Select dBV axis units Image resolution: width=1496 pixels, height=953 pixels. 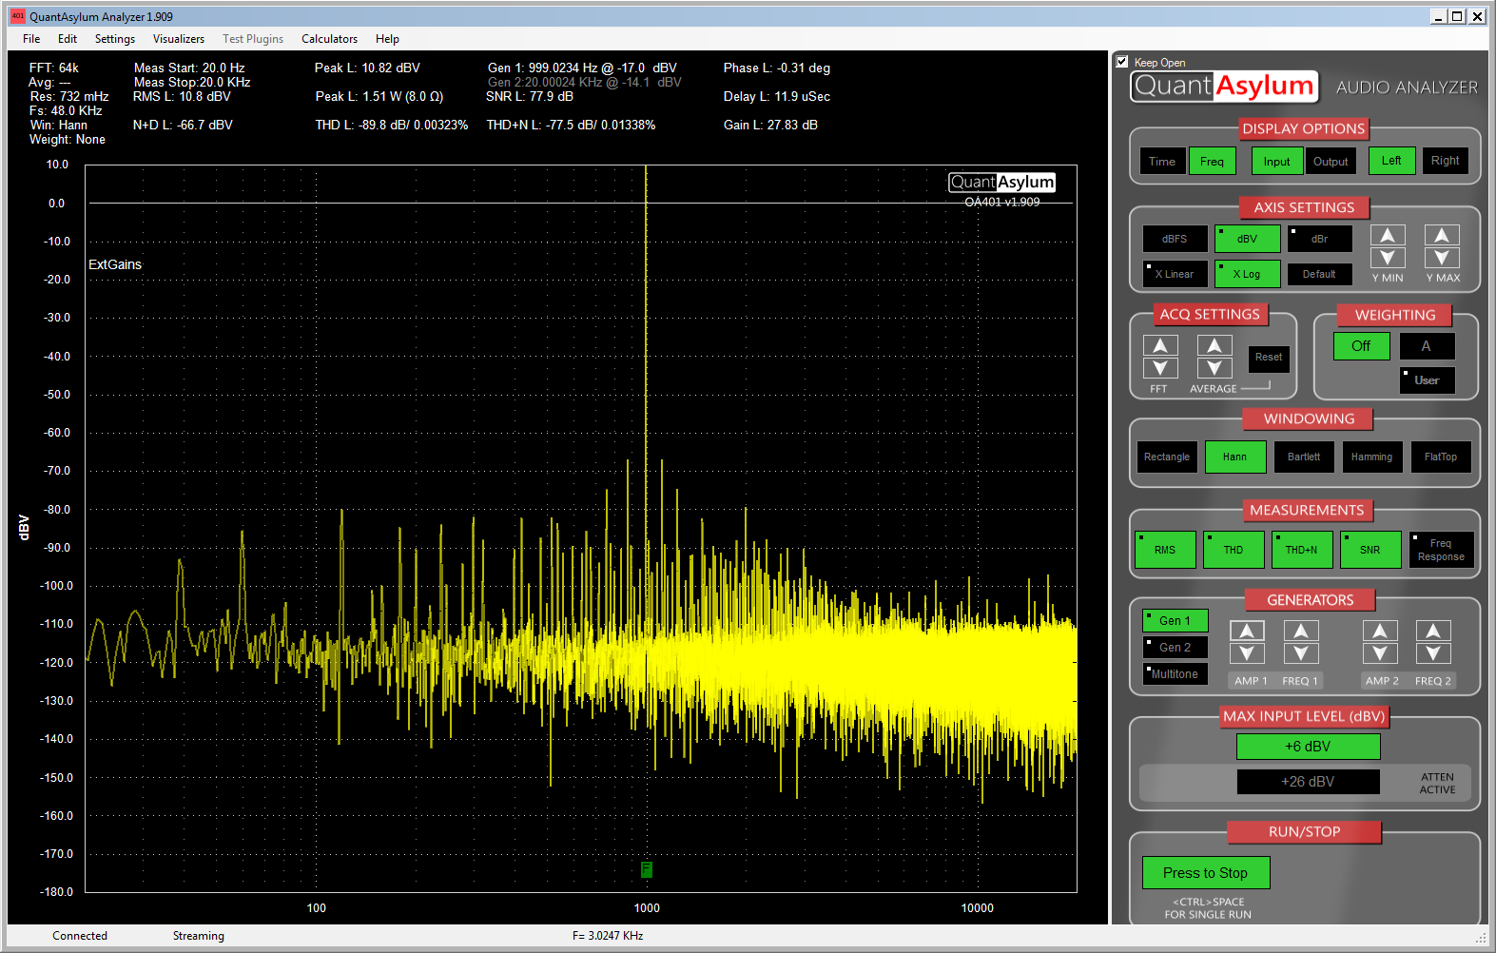[x=1247, y=239]
